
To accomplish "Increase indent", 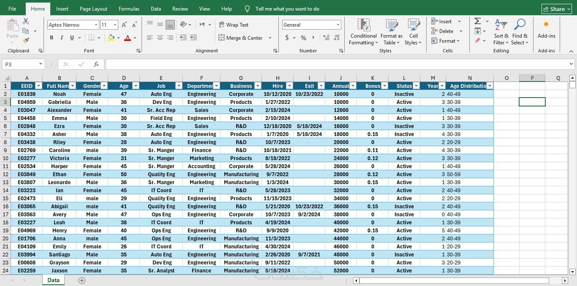I will (194, 38).
